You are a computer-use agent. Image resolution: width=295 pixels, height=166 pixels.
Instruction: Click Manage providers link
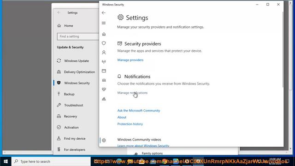130,60
